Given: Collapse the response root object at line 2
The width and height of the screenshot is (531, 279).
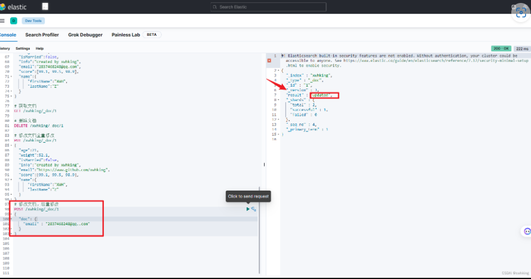Looking at the screenshot, I should pos(278,70).
